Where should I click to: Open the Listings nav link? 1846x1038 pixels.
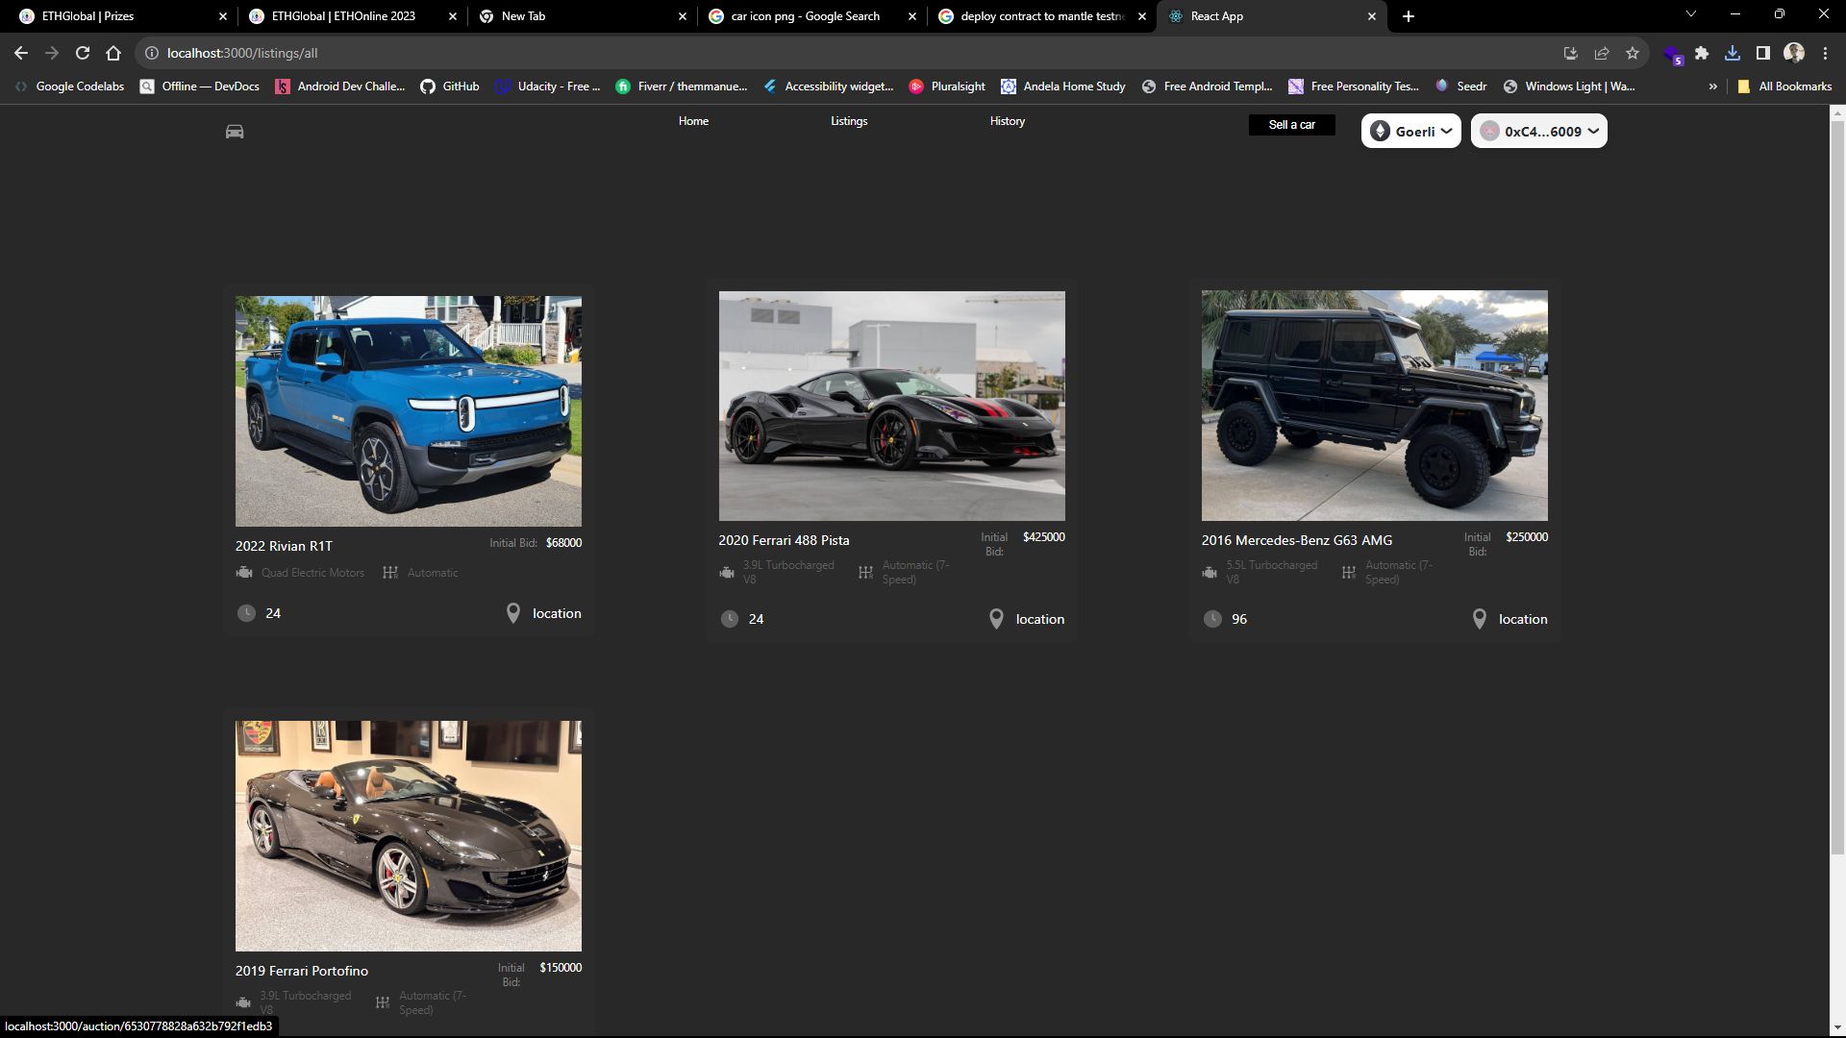click(849, 121)
